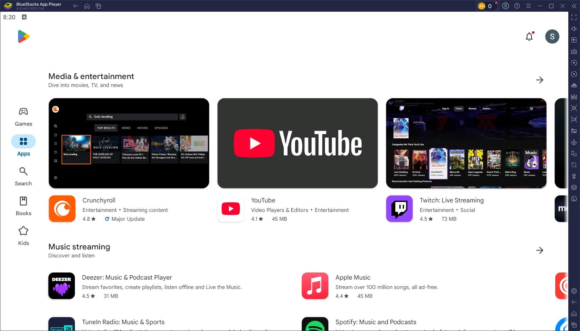This screenshot has height=331, width=580.
Task: Go to the Books section
Action: [x=23, y=206]
